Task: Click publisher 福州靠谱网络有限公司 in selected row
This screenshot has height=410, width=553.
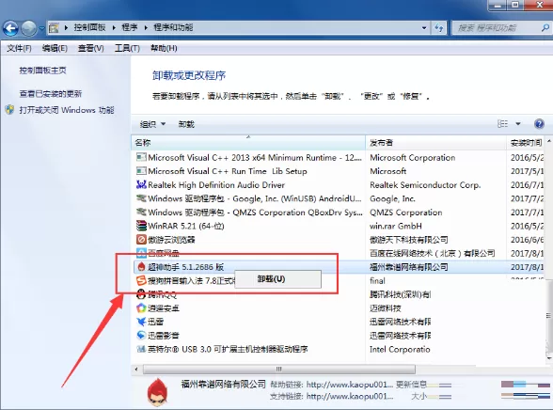Action: tap(409, 267)
